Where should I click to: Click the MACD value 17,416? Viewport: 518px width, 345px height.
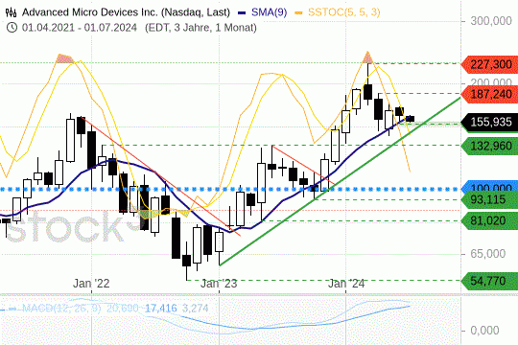click(x=161, y=309)
